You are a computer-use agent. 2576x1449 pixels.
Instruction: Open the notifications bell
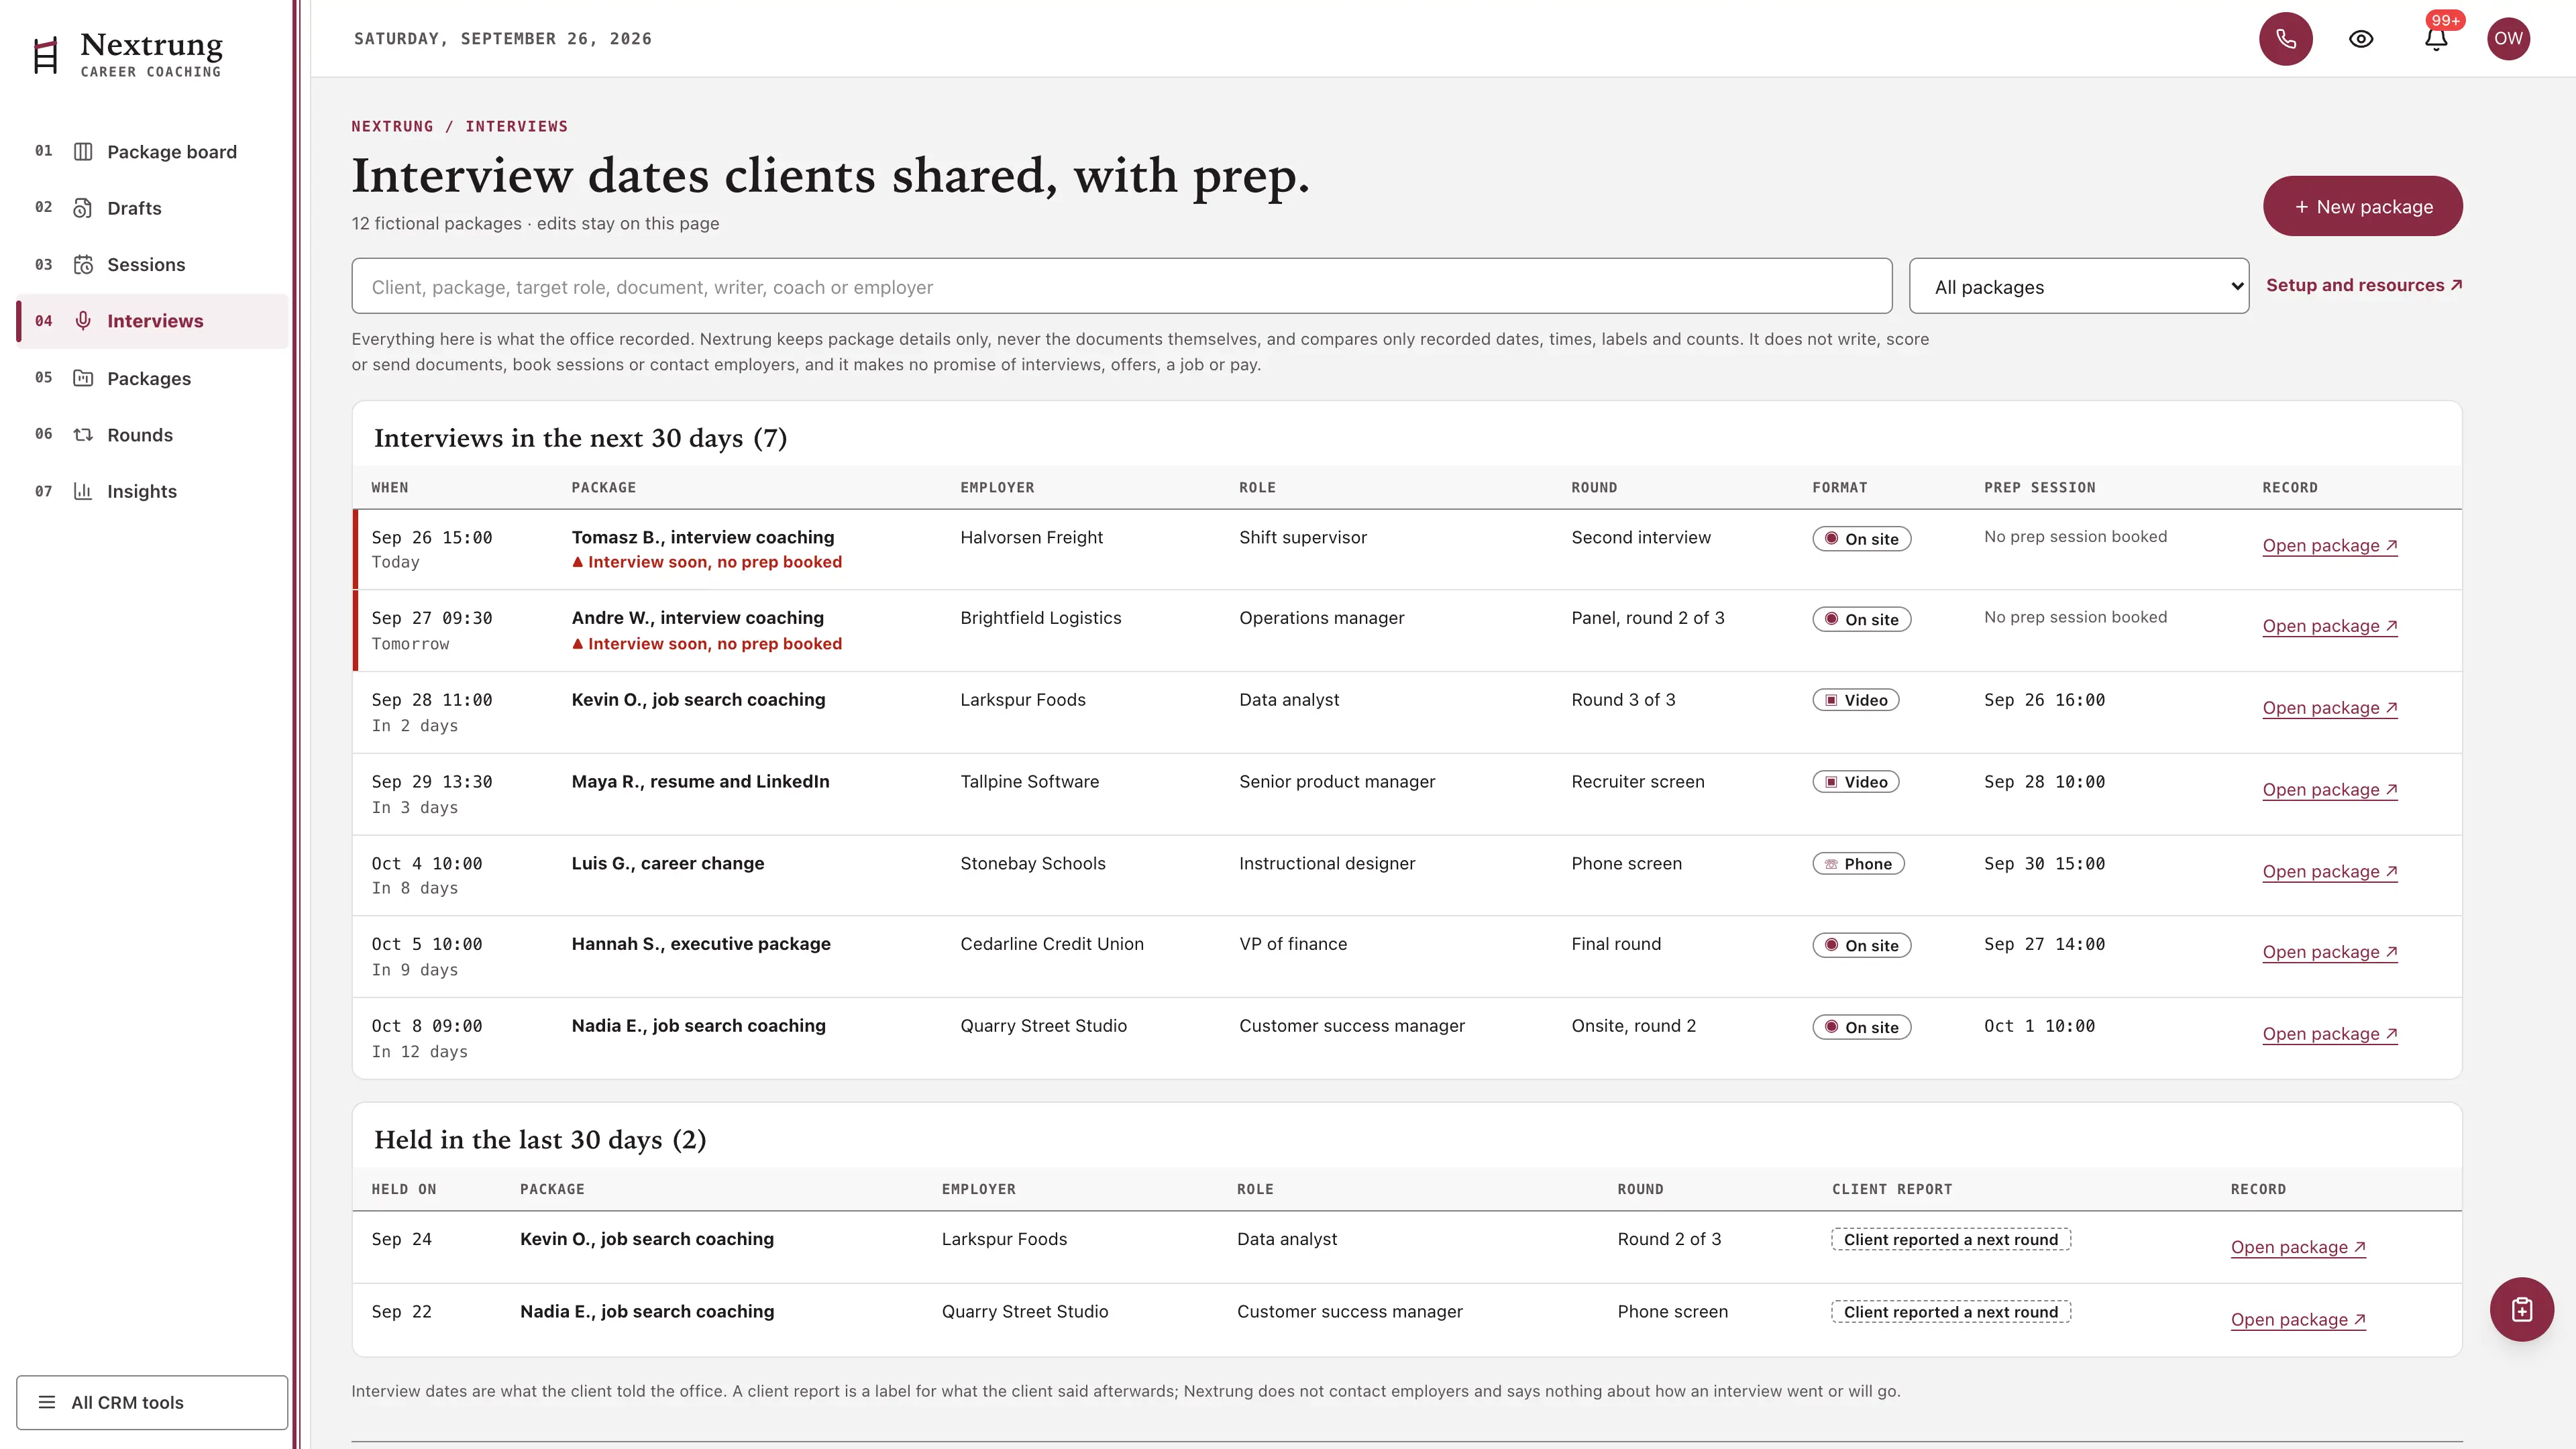[x=2436, y=39]
